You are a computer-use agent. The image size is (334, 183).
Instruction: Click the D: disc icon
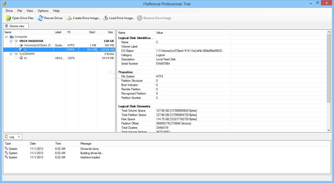coord(21,58)
